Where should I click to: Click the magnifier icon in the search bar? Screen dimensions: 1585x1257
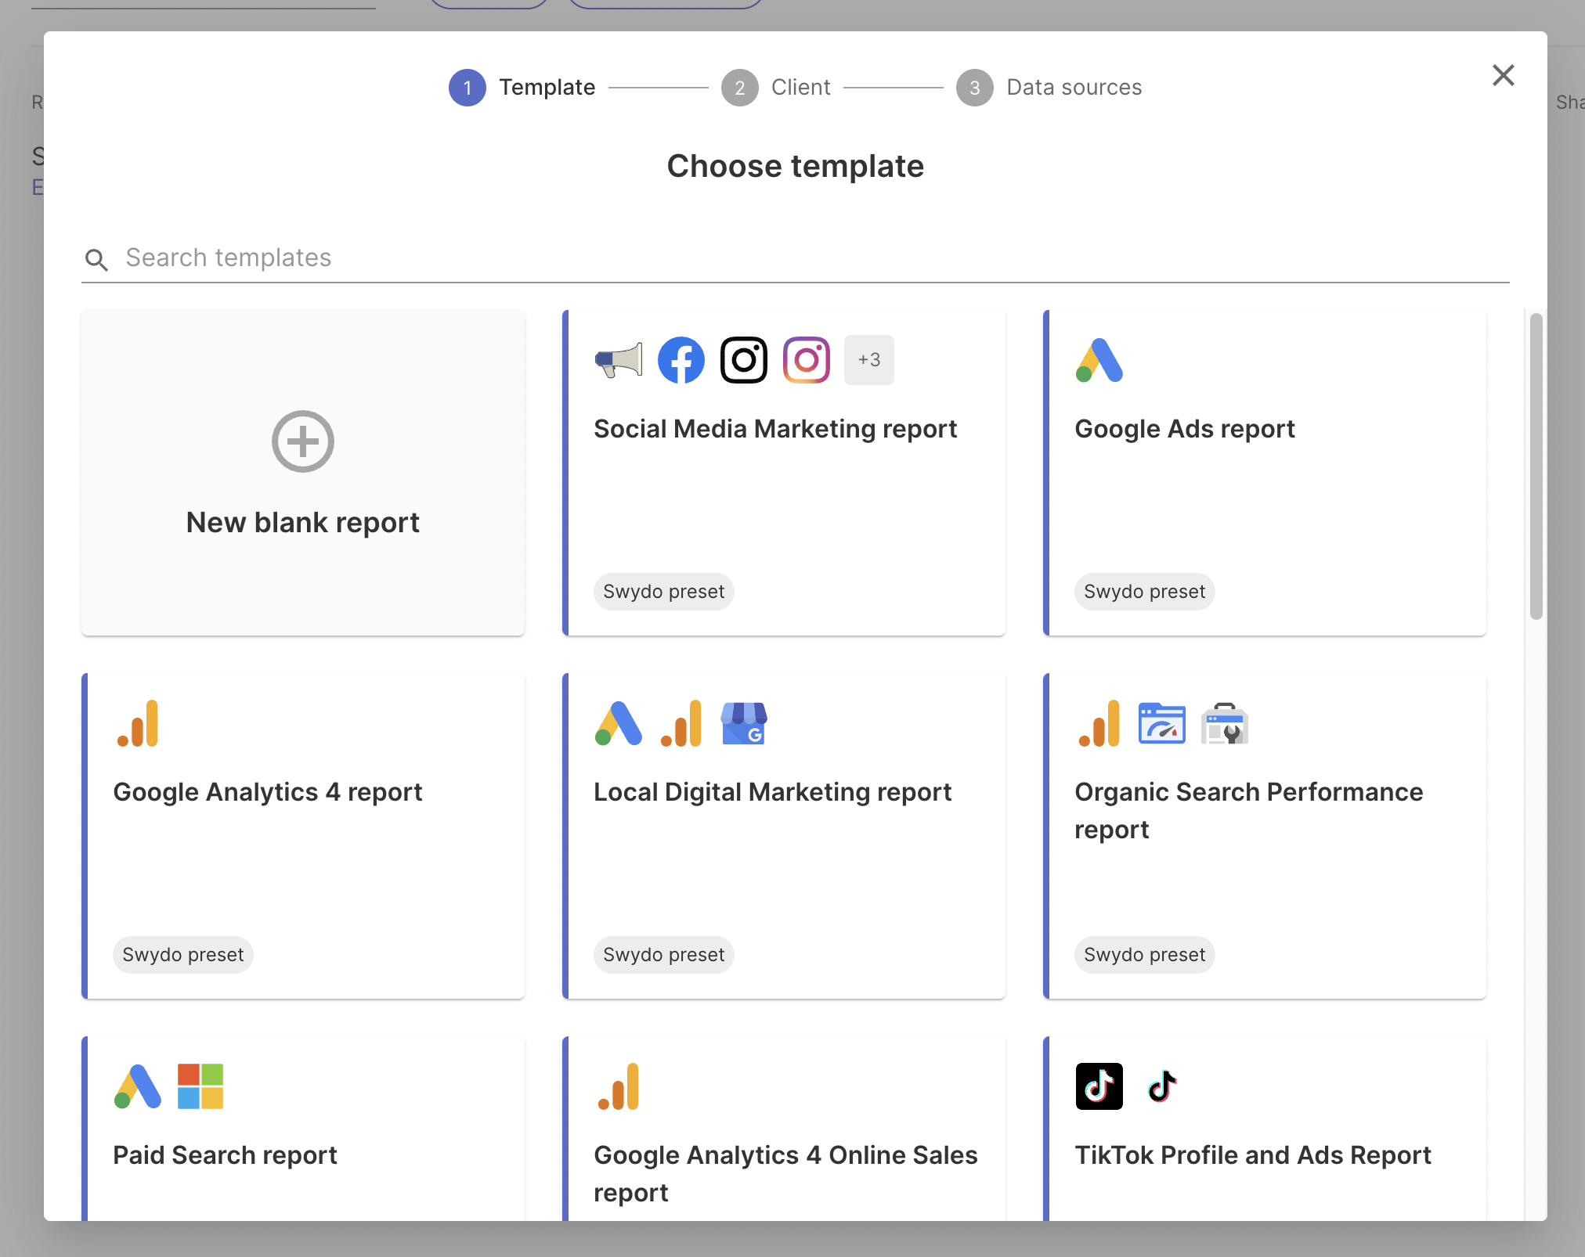coord(97,259)
